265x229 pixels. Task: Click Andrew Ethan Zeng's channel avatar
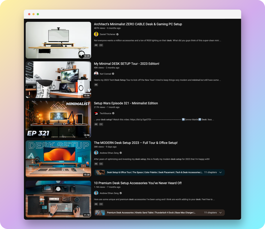pos(96,153)
